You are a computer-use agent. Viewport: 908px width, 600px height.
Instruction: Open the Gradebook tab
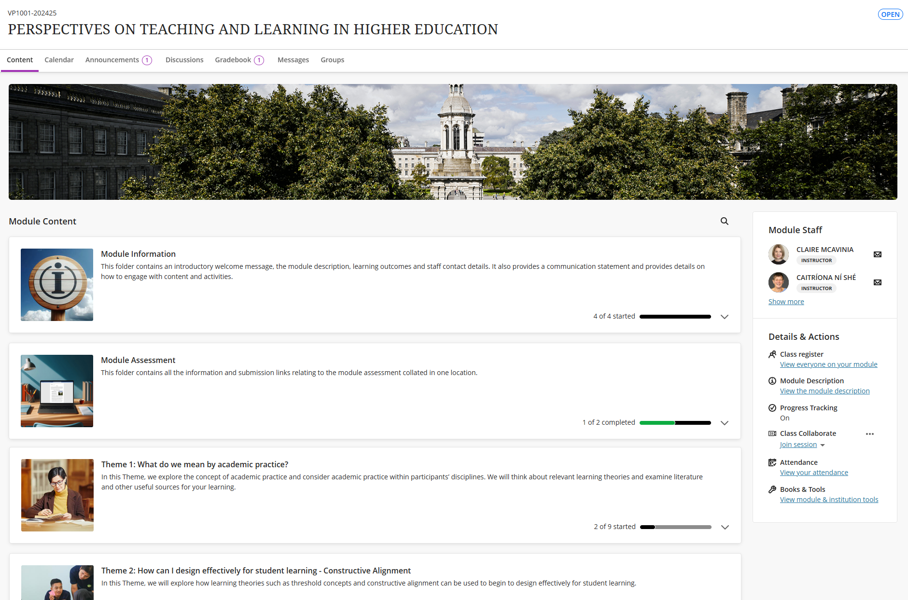[233, 60]
